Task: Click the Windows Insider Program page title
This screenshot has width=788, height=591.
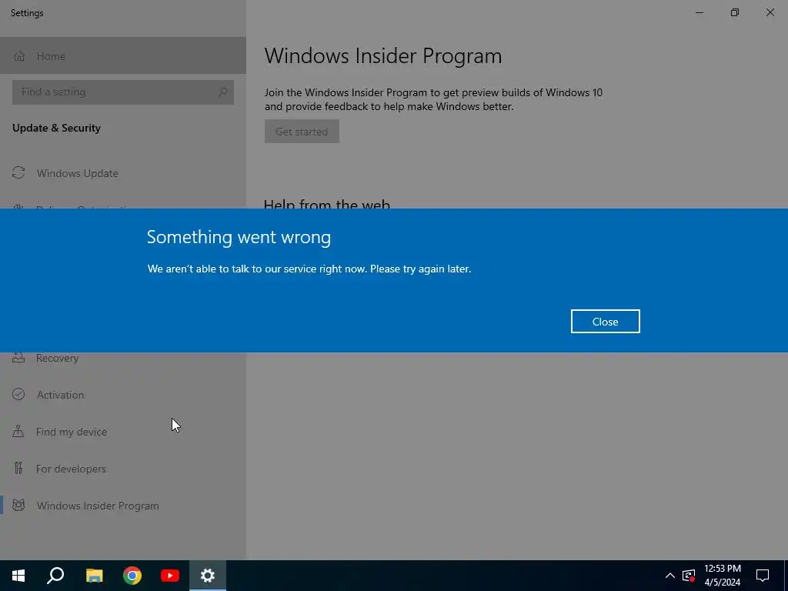Action: pyautogui.click(x=383, y=55)
